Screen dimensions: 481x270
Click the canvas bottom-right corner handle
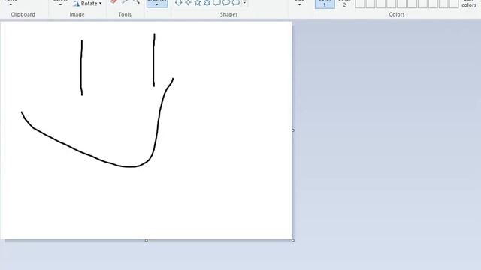point(293,240)
